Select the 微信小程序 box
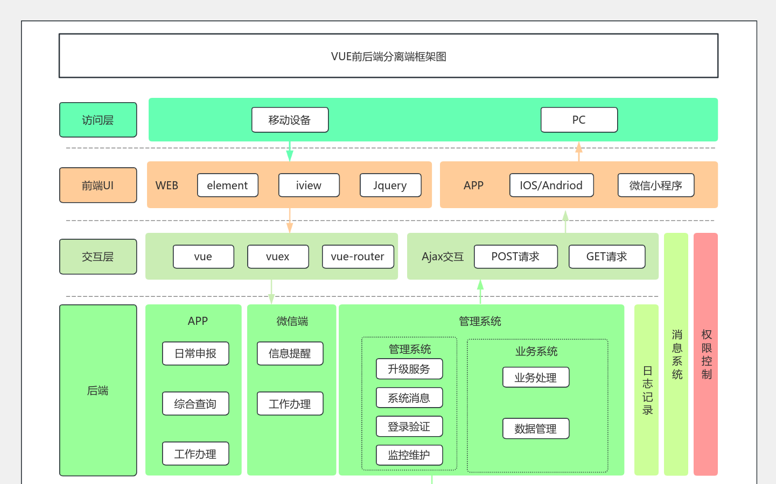Screen dimensions: 776x484 (x=656, y=186)
